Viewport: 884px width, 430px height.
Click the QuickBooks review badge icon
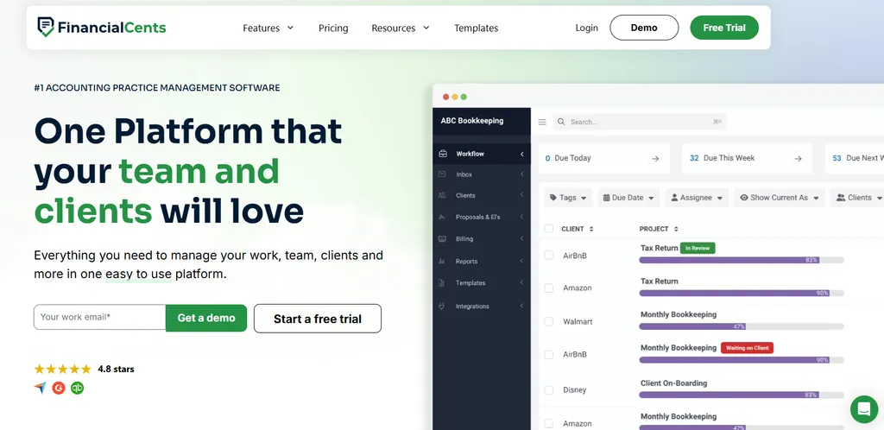(x=77, y=388)
